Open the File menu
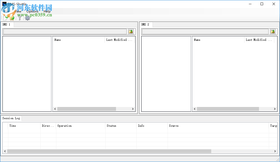Viewport: 280px width, 162px height. click(x=6, y=11)
